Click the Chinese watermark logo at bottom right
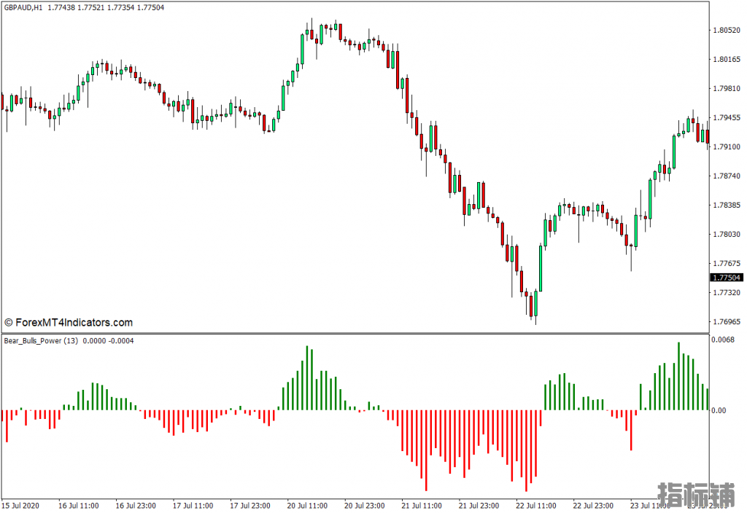The width and height of the screenshot is (747, 513). [697, 494]
